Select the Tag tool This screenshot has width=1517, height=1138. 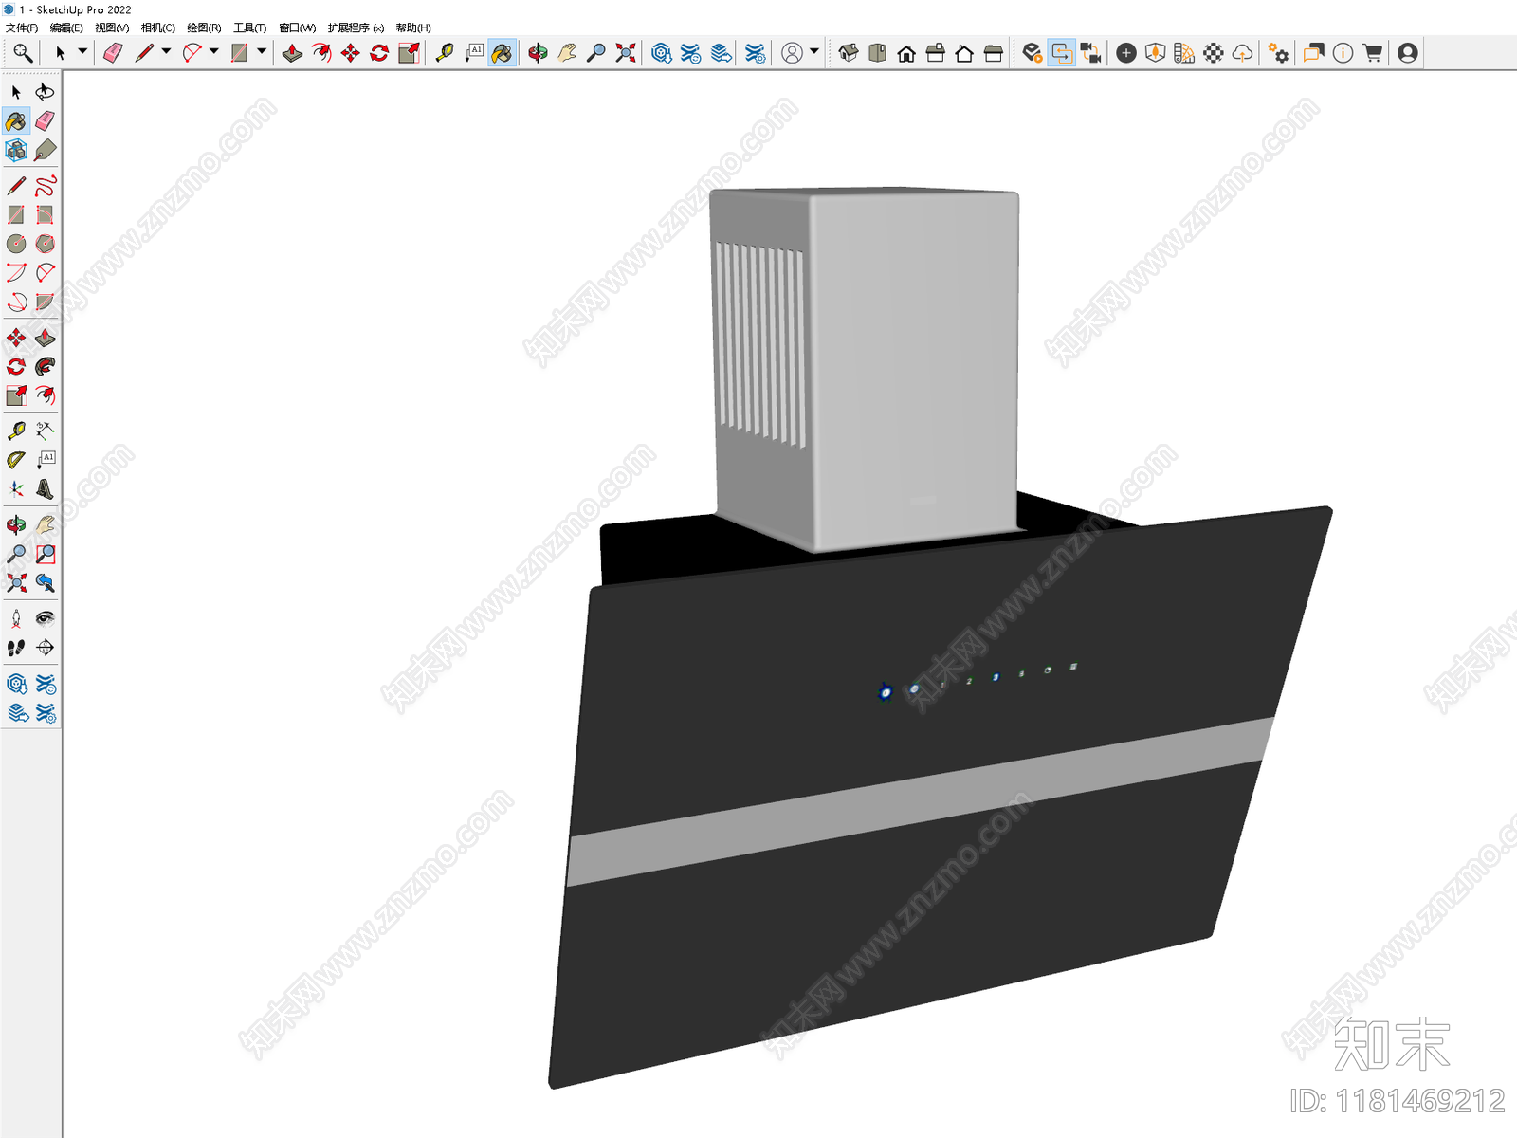[x=45, y=151]
